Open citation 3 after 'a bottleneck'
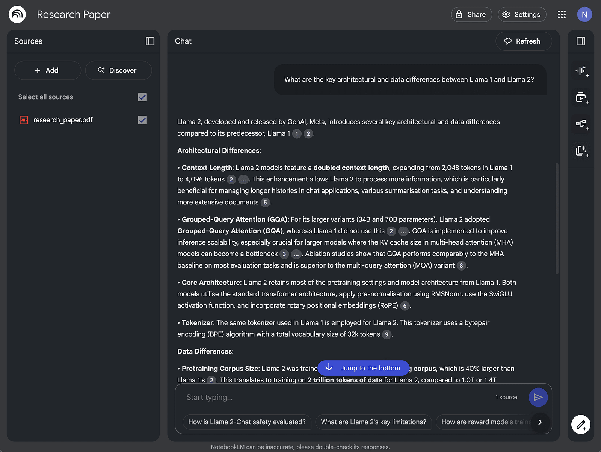Viewport: 601px width, 452px height. [x=284, y=254]
